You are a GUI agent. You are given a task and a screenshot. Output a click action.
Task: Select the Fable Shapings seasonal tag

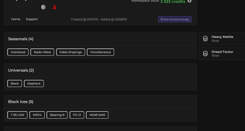coord(71,52)
